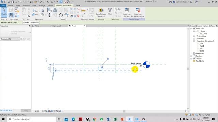Click the Activate Dimensions button
The height and width of the screenshot is (122, 218).
click(x=31, y=23)
